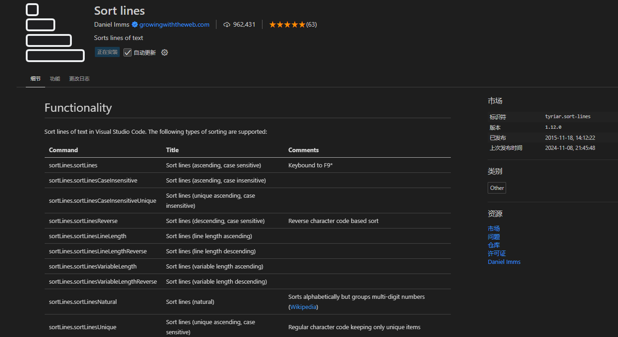Click the 962,431 install count
Screen dimensions: 618x337
(x=244, y=24)
